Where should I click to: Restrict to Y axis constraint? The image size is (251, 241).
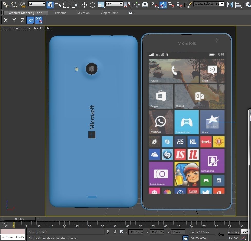[x=14, y=20]
